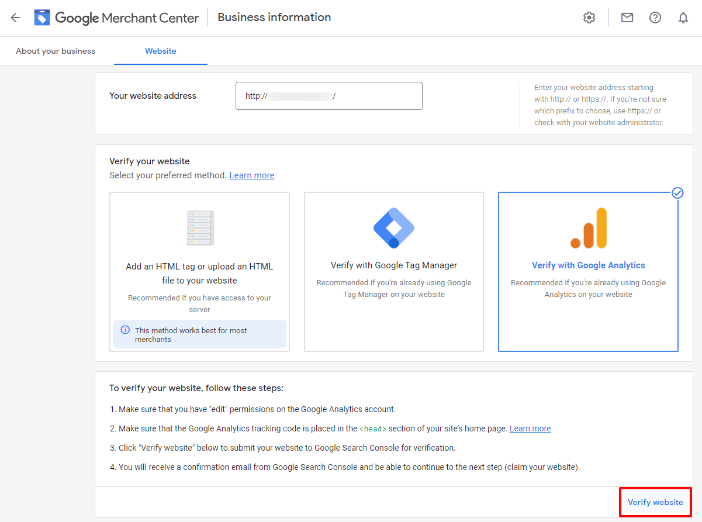Open the settings gear menu
The image size is (702, 522).
click(589, 18)
